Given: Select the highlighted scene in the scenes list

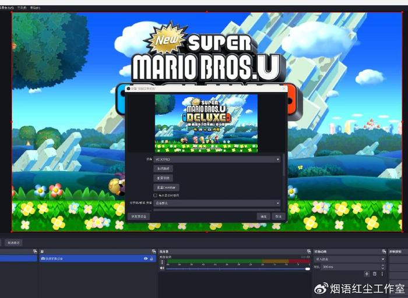Looking at the screenshot, I should coord(19,258).
